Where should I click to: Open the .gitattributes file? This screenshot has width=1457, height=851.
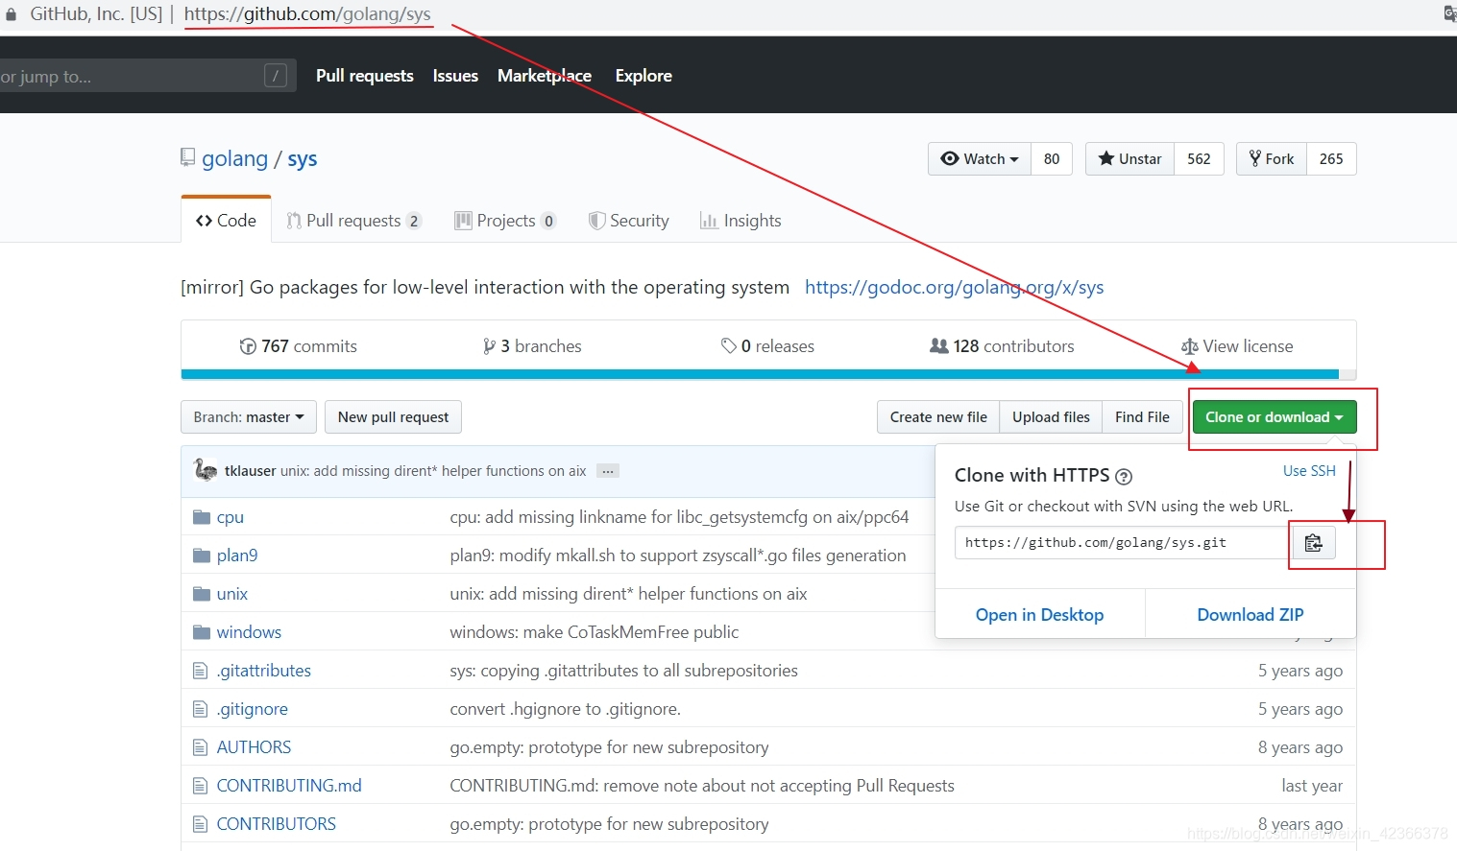pos(264,671)
